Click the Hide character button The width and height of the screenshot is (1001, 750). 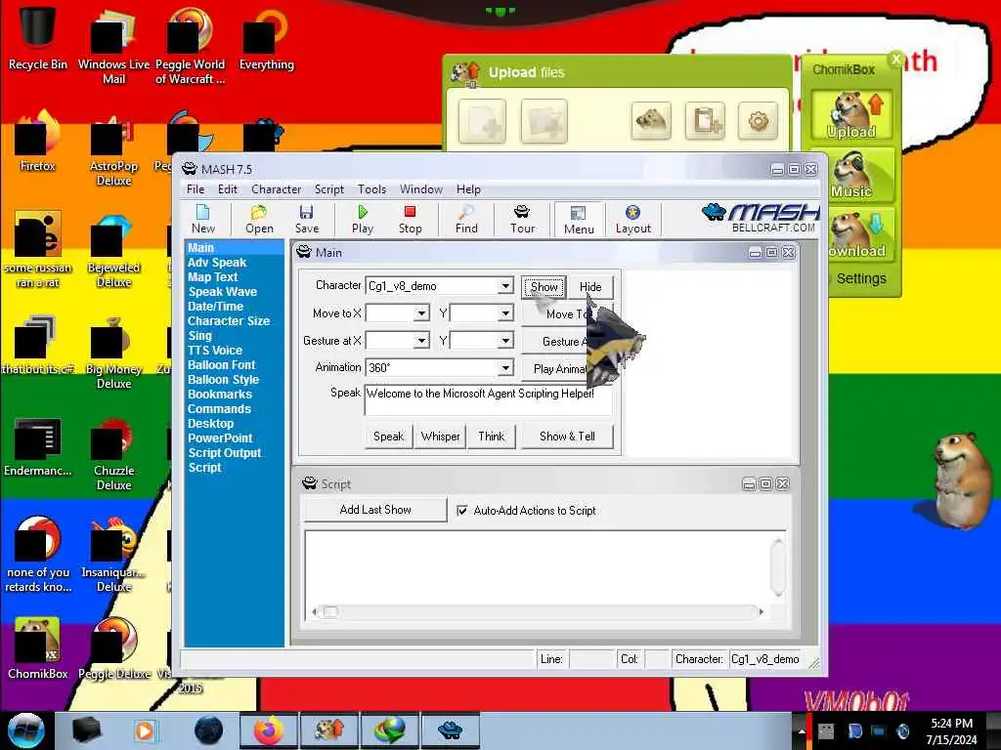(x=590, y=287)
